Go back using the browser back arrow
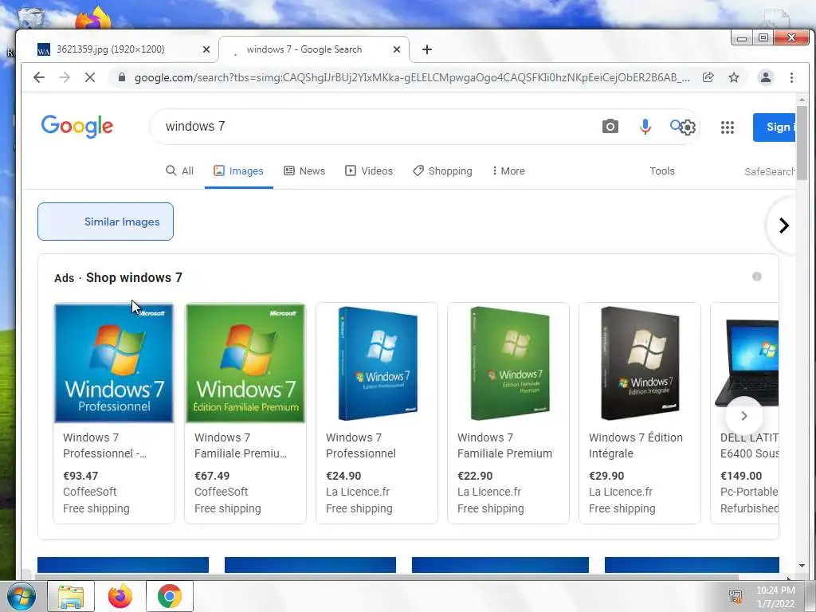The width and height of the screenshot is (816, 612). (x=39, y=77)
